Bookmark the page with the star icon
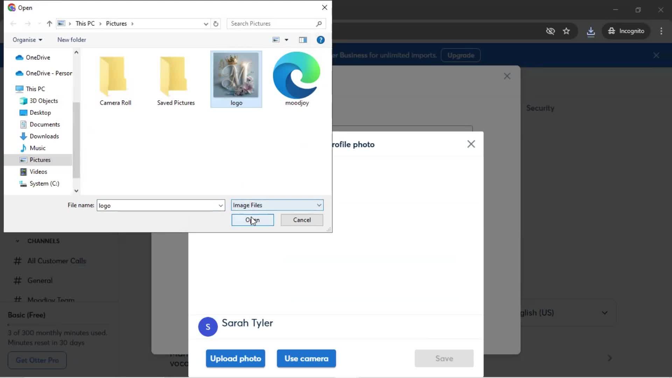This screenshot has height=378, width=672. 566,31
